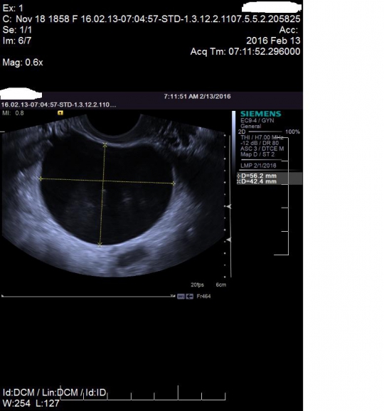Click the 2D gain slider bar

tap(265, 132)
